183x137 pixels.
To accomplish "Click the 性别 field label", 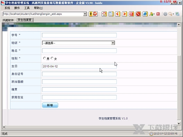I will [14, 58].
